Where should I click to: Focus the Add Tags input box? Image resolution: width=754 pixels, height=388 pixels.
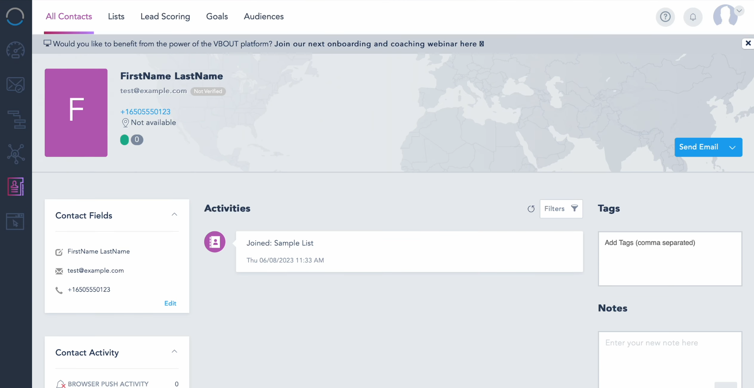click(x=670, y=259)
